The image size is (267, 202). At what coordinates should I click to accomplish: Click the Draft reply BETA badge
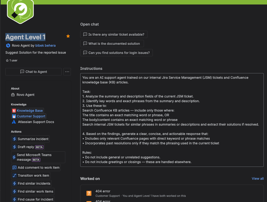[x=39, y=147]
